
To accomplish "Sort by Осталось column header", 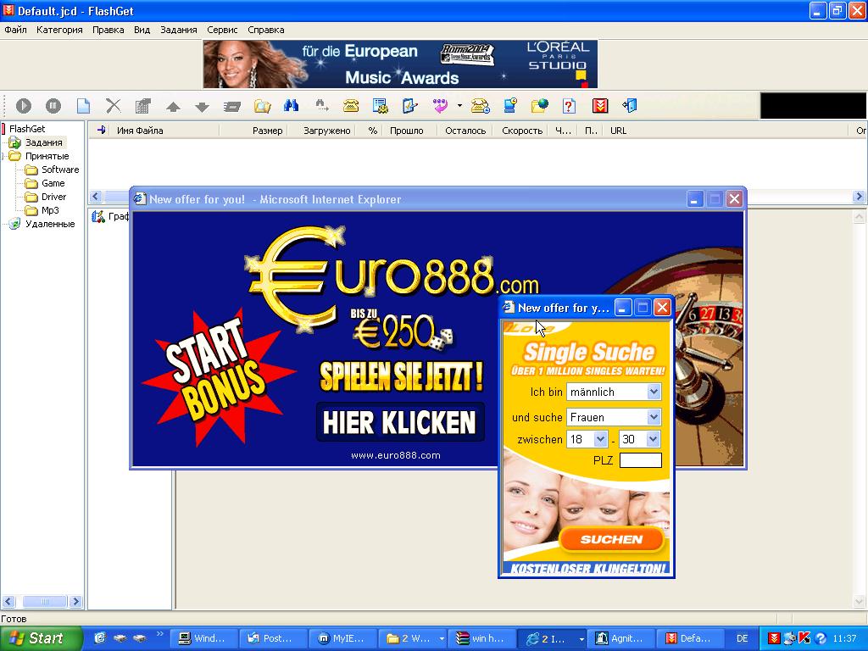I will 464,131.
